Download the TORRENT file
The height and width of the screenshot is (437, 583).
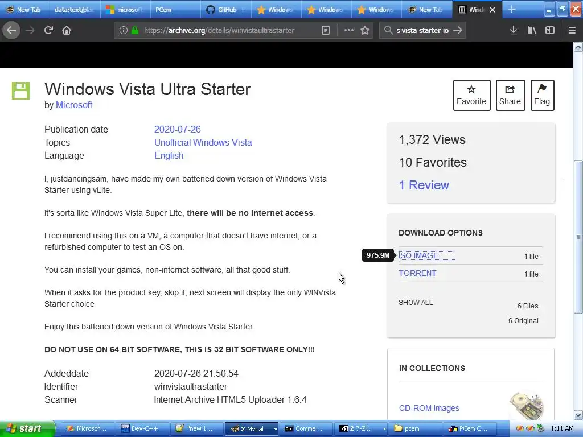[417, 273]
